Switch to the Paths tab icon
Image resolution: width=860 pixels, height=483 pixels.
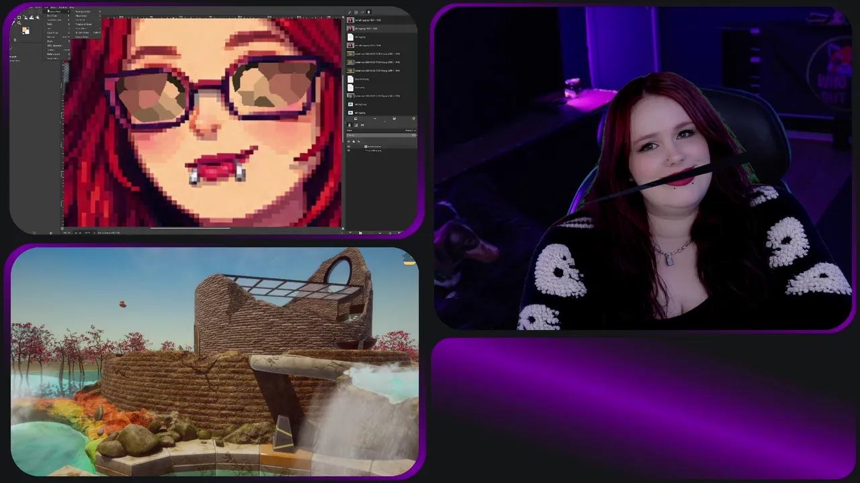[362, 125]
